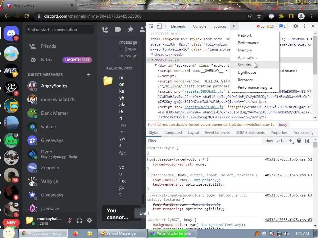Open Firefox from the taskbar
This screenshot has height=238, width=318.
(x=75, y=234)
